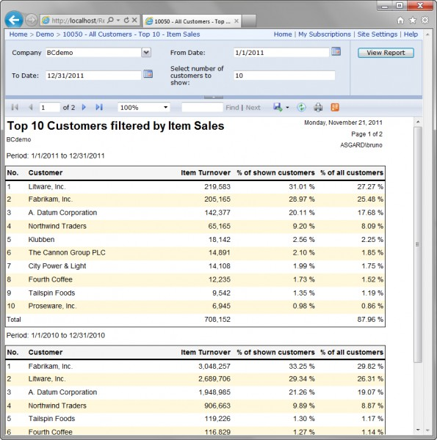Go to previous report page
This screenshot has height=440, width=437.
pyautogui.click(x=31, y=107)
